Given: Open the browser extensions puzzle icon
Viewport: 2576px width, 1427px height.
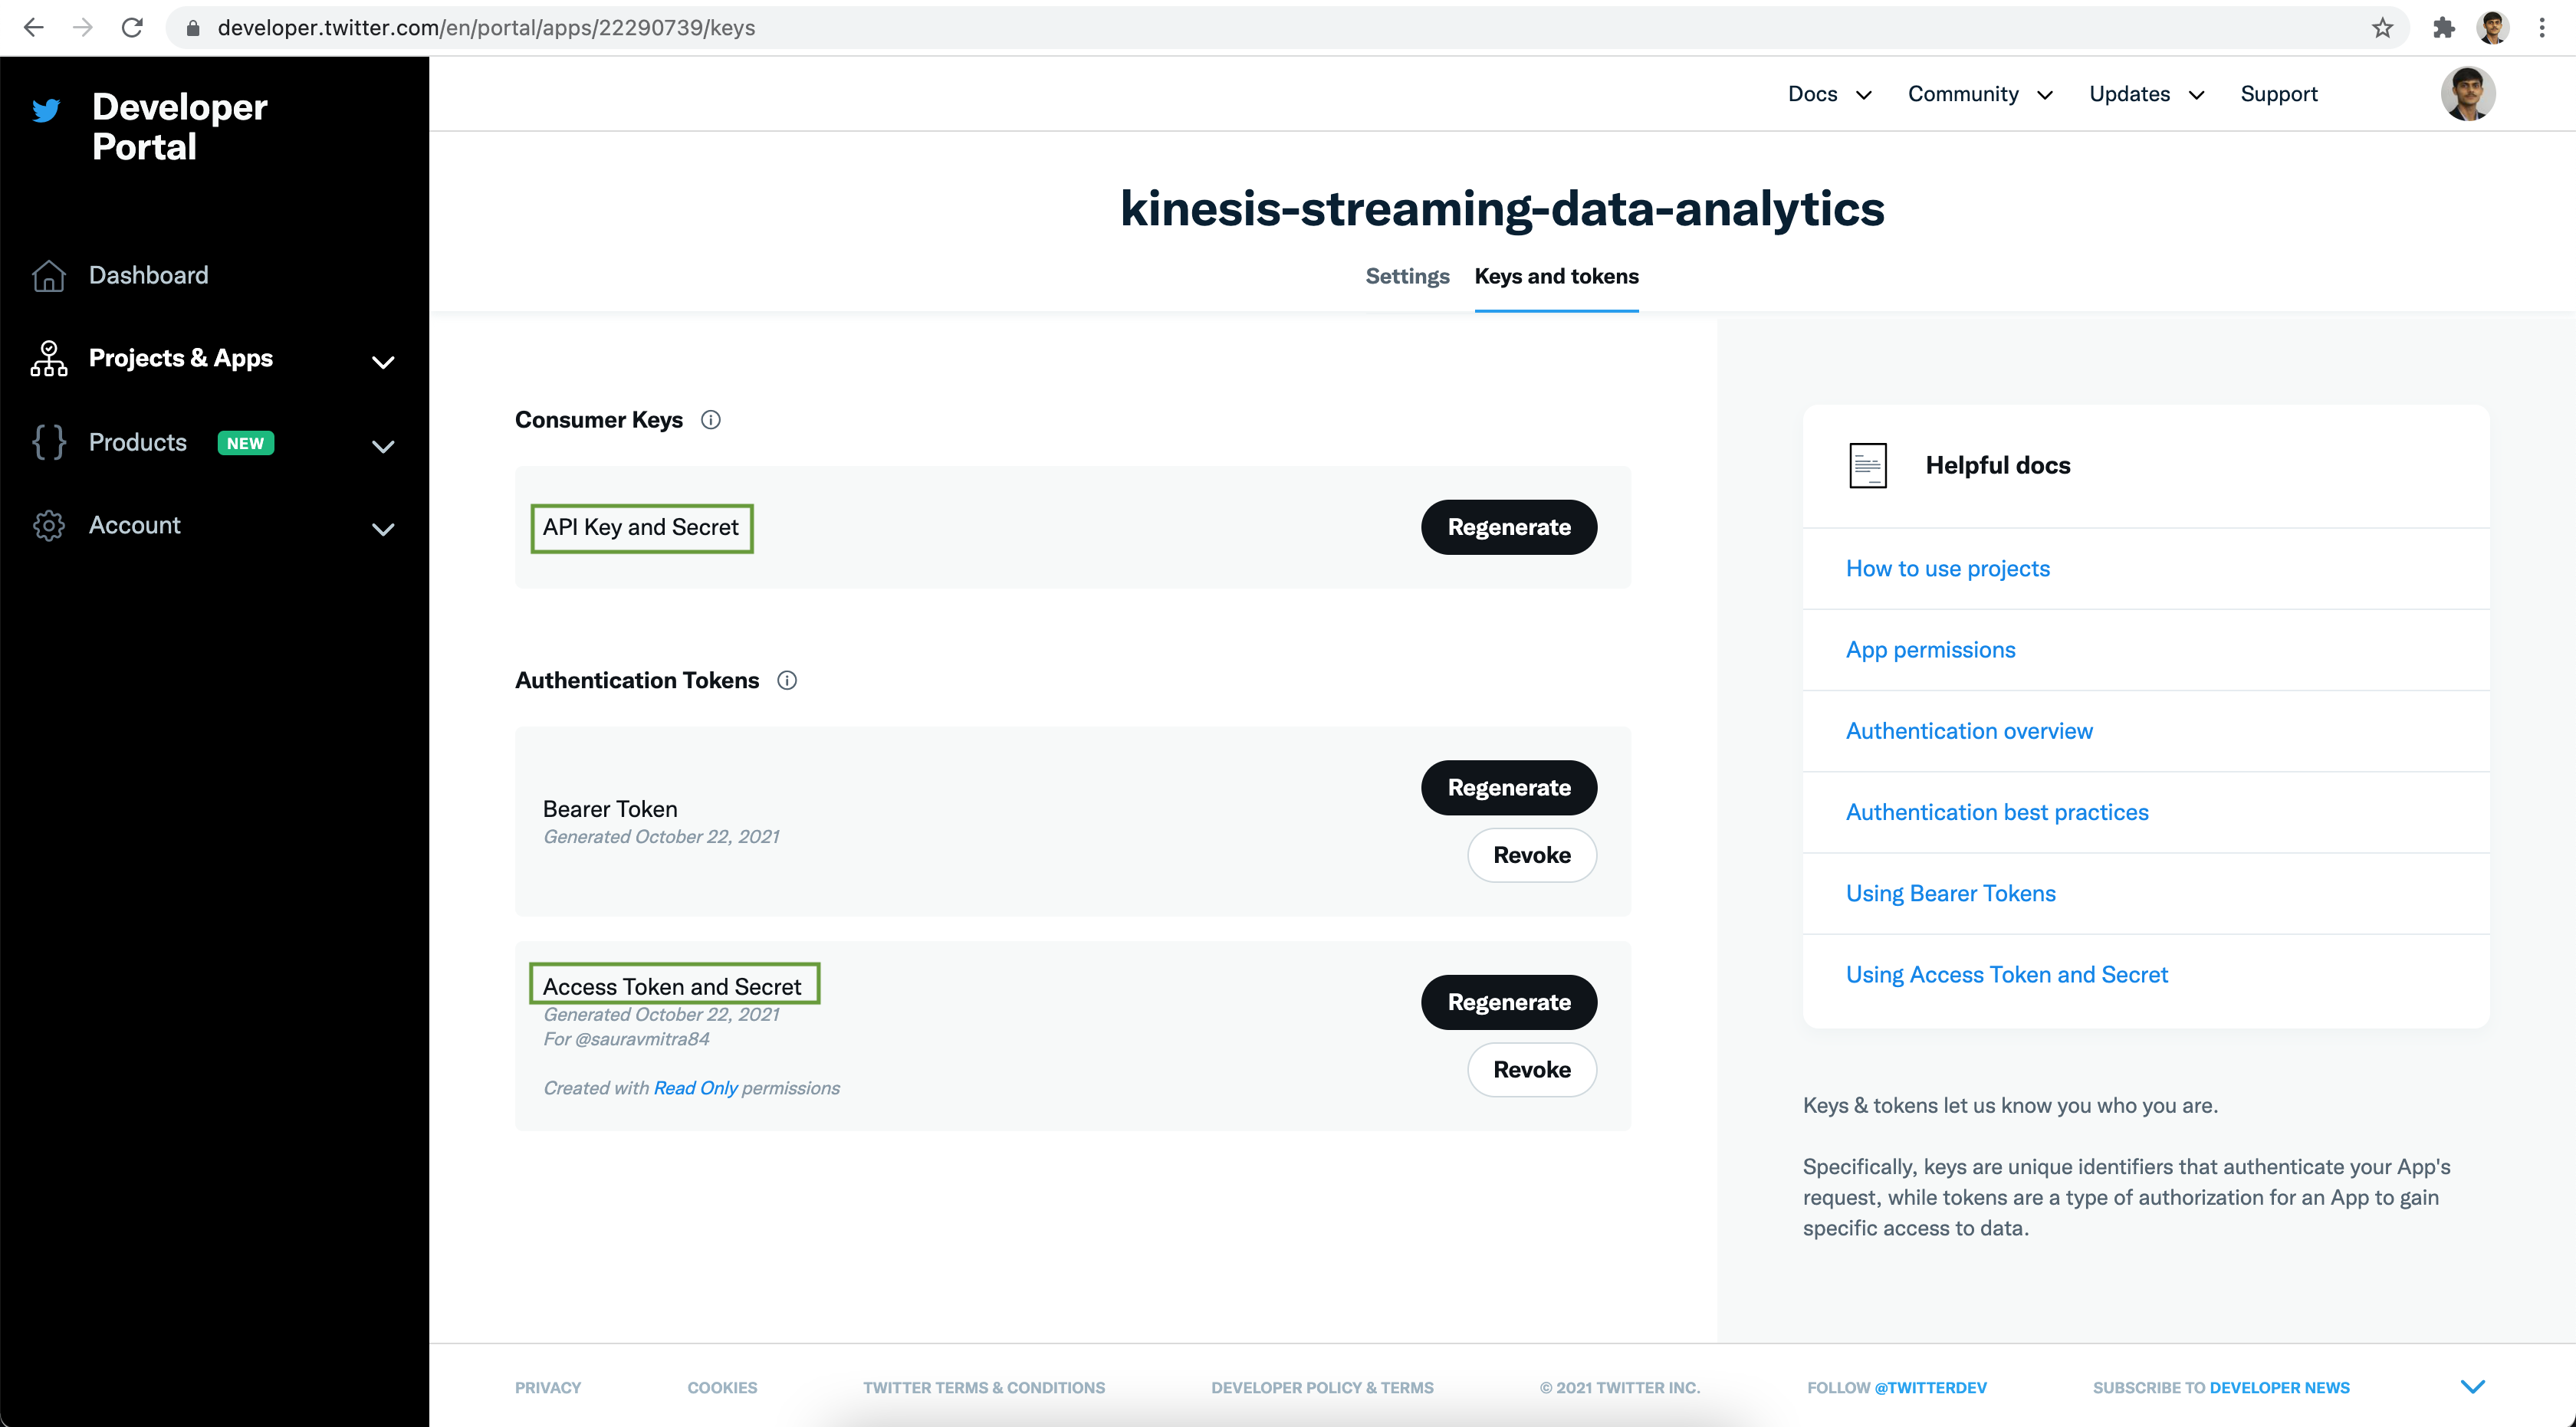Looking at the screenshot, I should [x=2444, y=28].
